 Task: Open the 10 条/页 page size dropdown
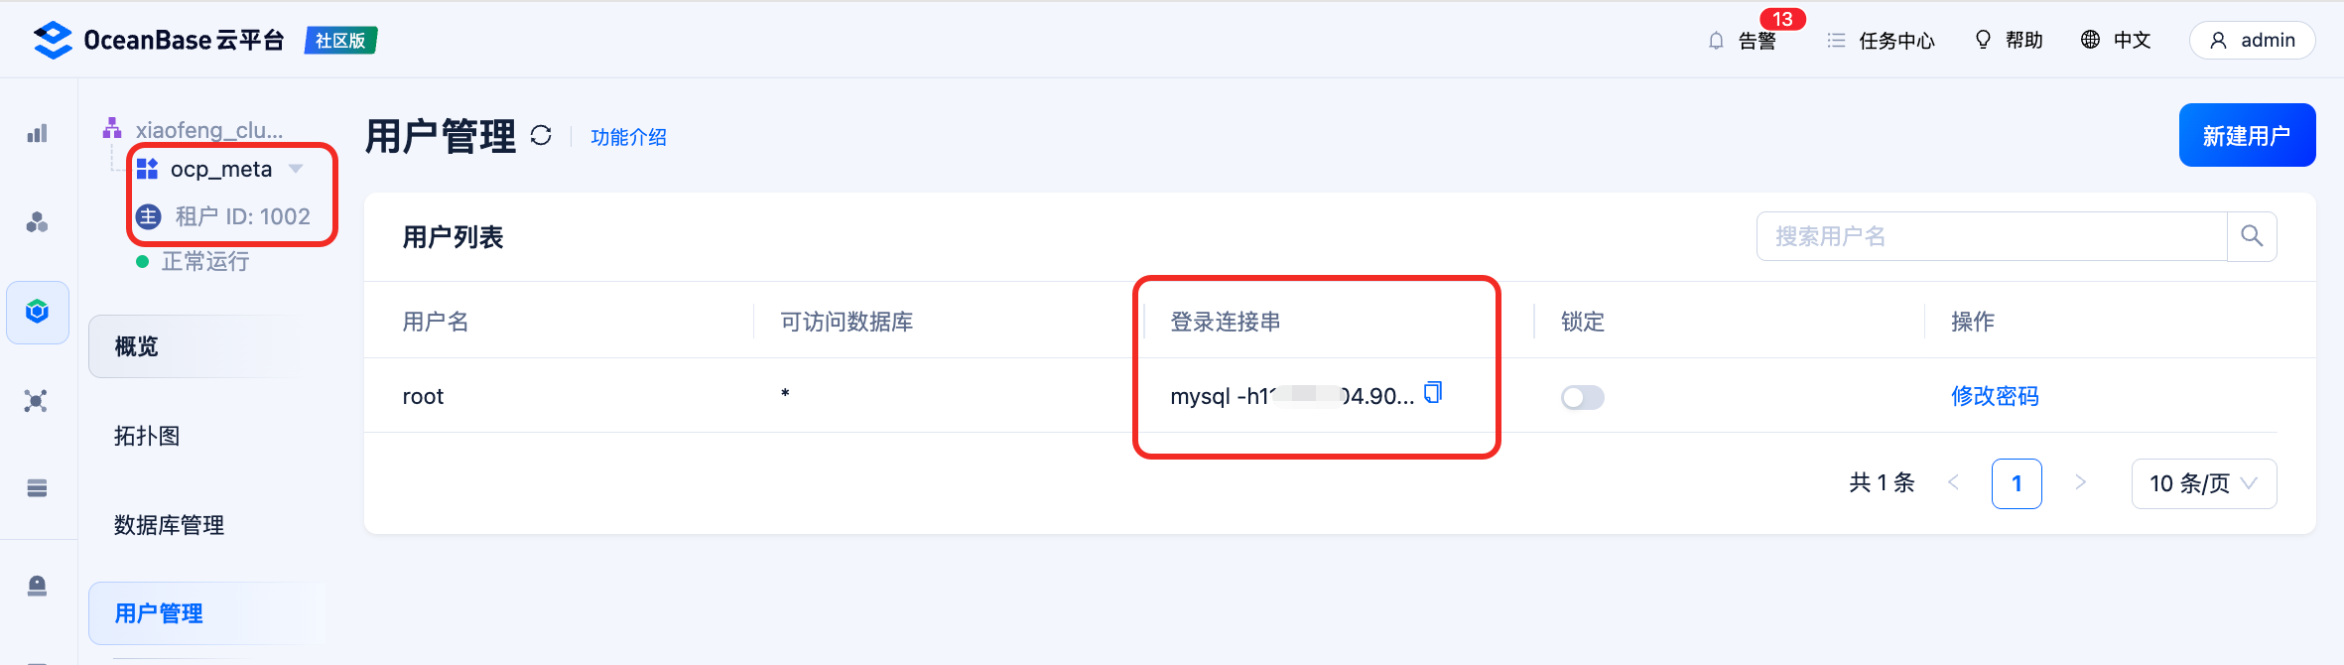click(2203, 483)
